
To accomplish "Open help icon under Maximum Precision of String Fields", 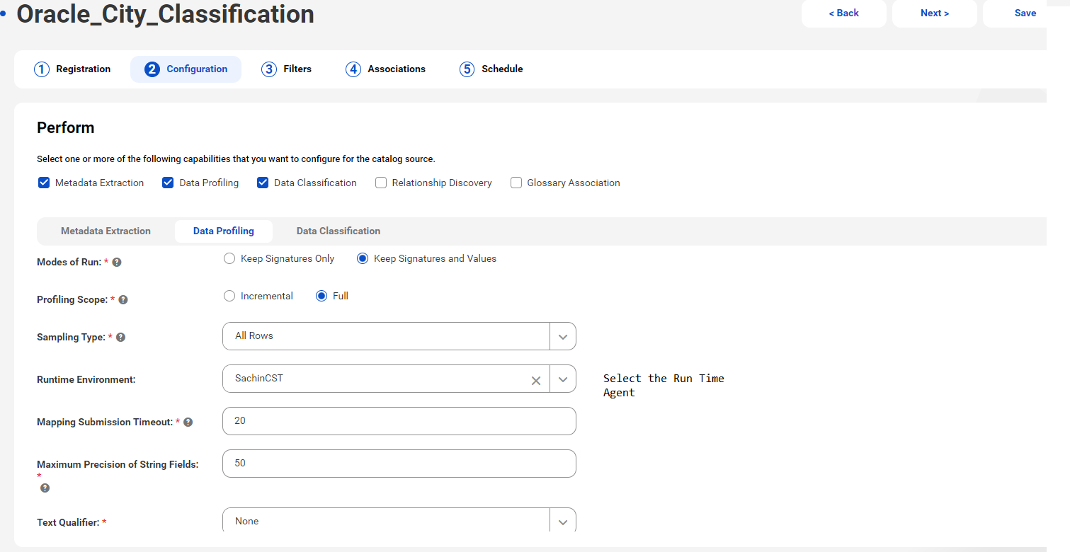I will (x=45, y=488).
